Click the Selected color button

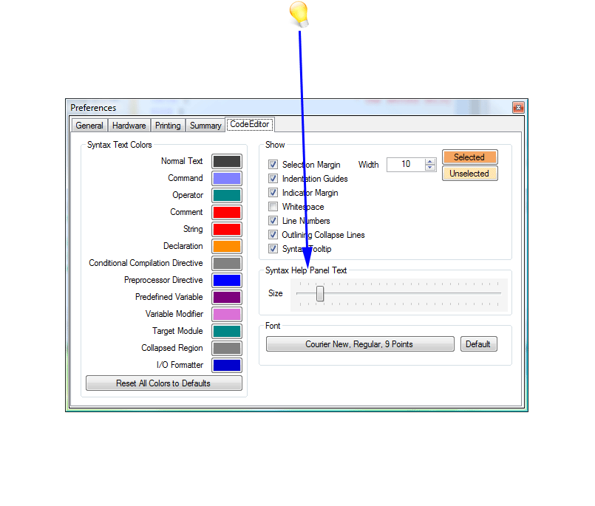(x=469, y=157)
